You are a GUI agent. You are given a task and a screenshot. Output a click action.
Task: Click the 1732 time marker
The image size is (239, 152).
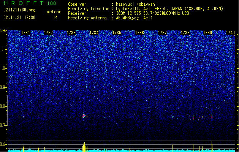pos(48,32)
